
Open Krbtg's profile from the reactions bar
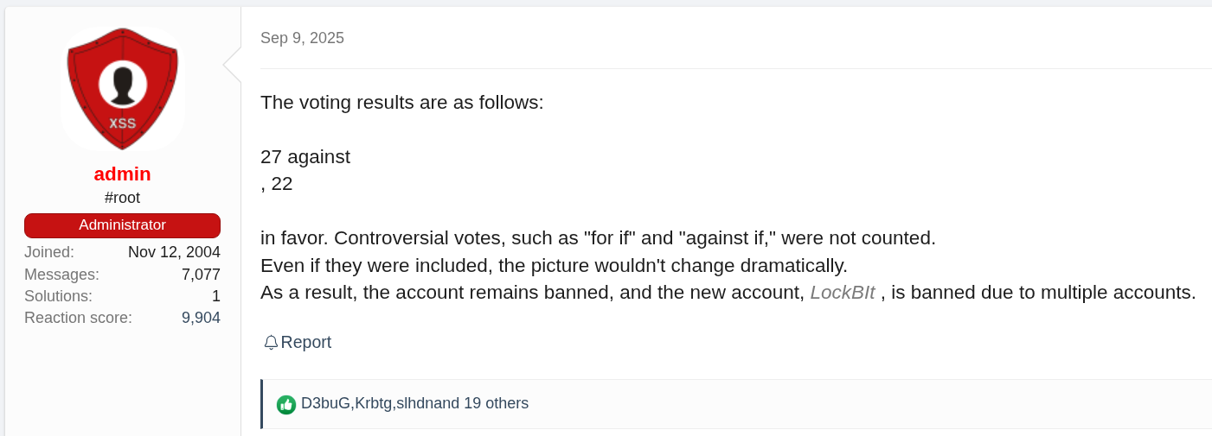click(374, 403)
